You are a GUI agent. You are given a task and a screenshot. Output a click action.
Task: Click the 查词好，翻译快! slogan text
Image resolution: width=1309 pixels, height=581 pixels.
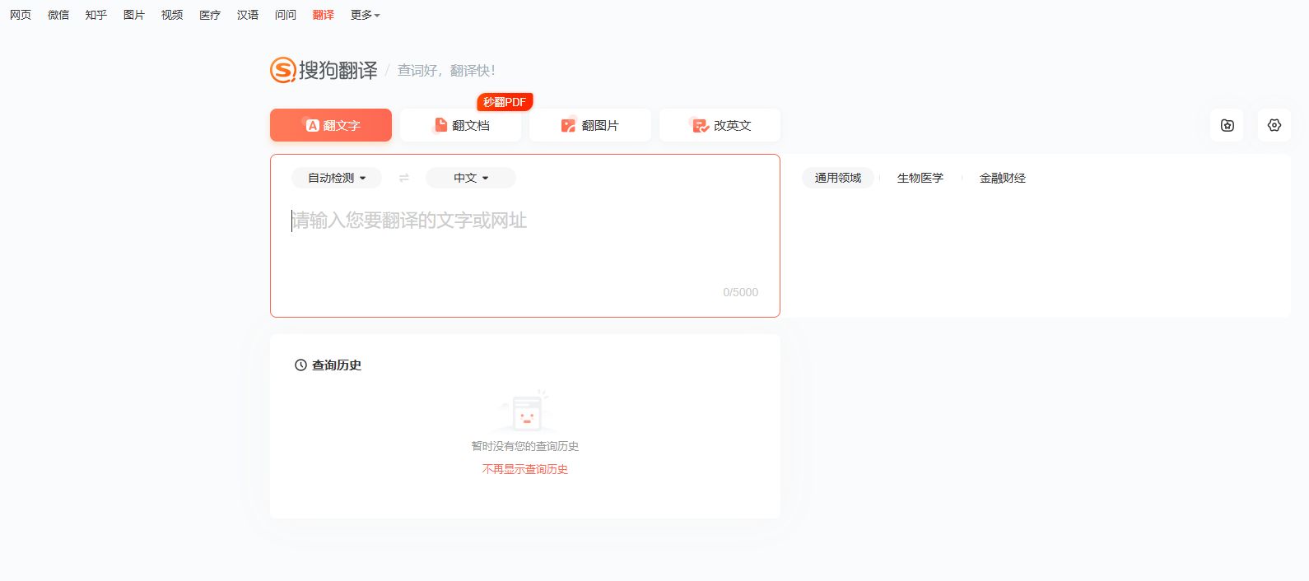[x=446, y=71]
